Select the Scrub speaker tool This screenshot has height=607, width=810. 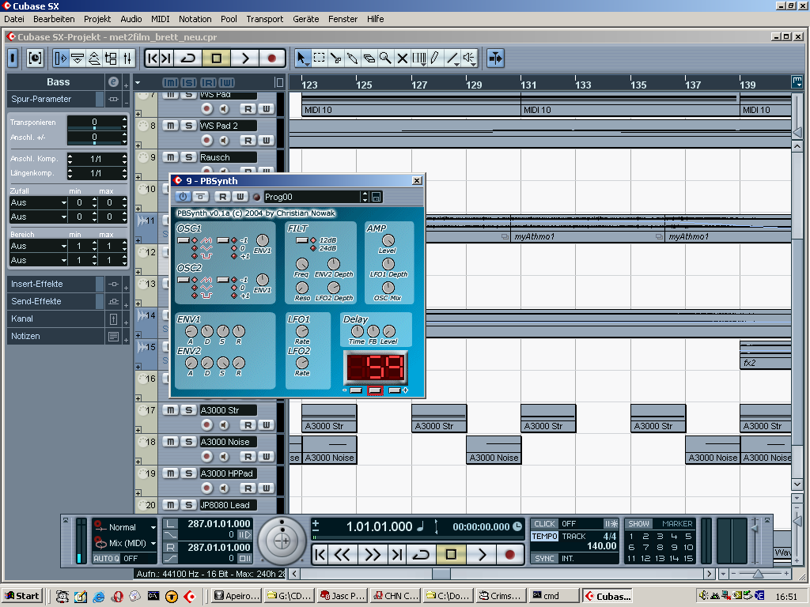click(469, 58)
